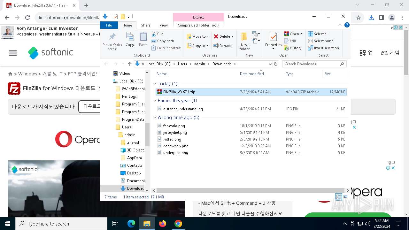Select jerseydiet.png file
Screen dimensions: 409x230
(251, 133)
